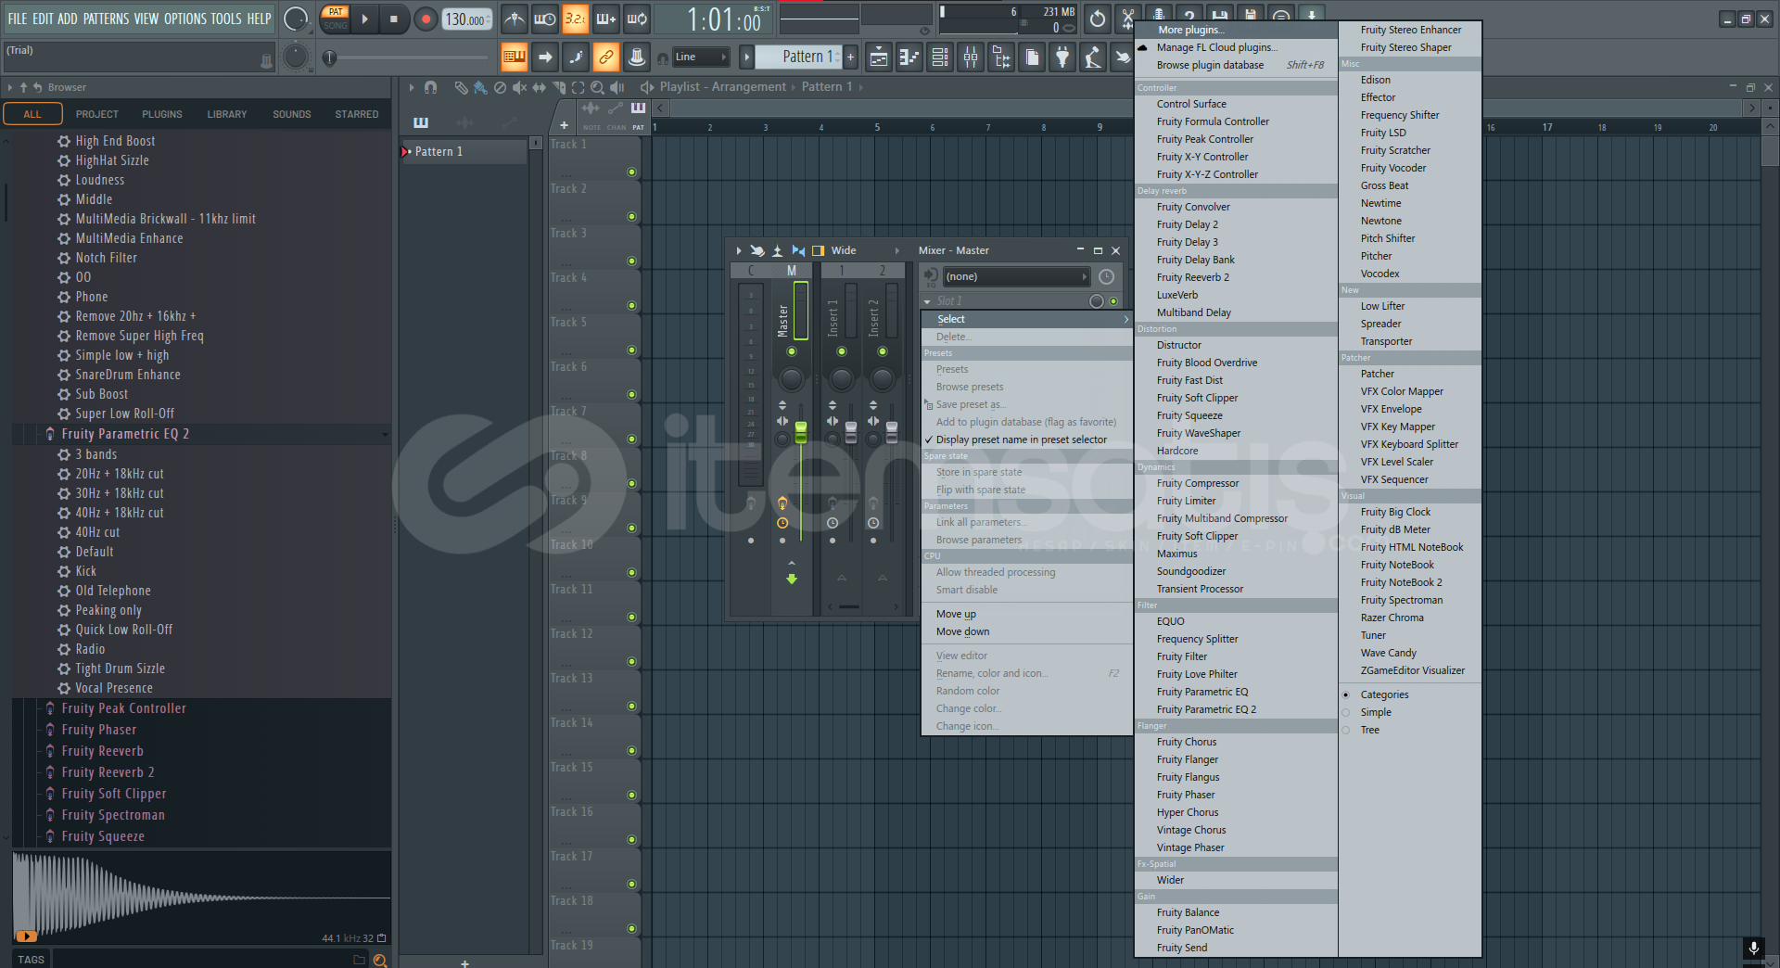This screenshot has width=1780, height=968.
Task: Open the Line snap dropdown
Action: 700,57
